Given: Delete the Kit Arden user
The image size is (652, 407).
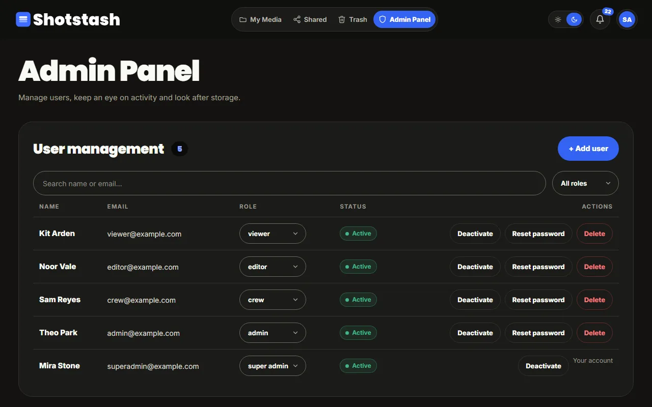Looking at the screenshot, I should (594, 234).
